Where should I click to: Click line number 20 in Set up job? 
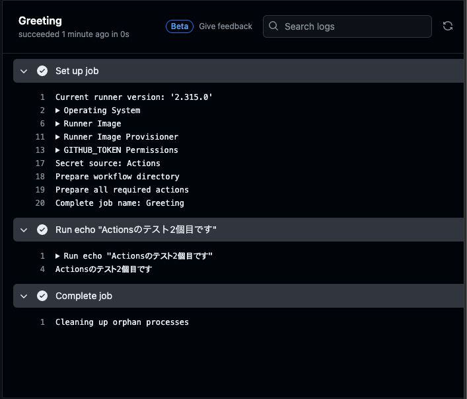[x=40, y=203]
